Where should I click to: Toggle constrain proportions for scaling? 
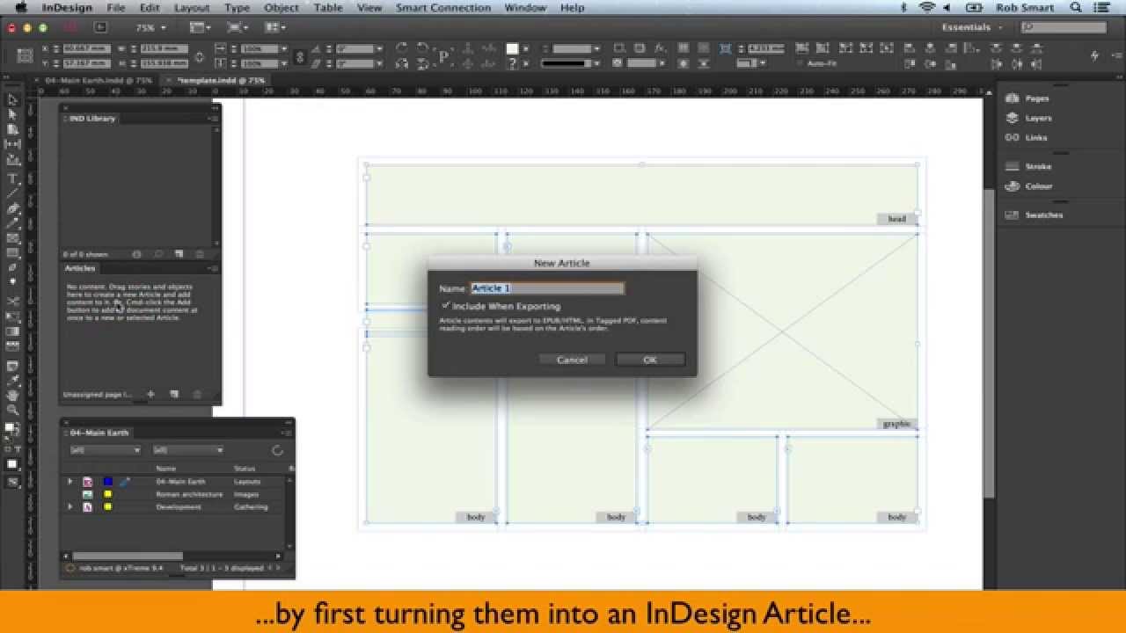(x=300, y=56)
